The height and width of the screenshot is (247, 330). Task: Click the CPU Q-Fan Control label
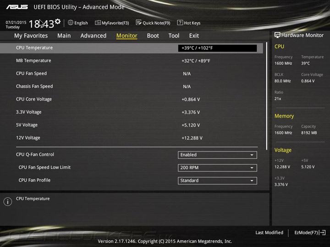coord(35,155)
